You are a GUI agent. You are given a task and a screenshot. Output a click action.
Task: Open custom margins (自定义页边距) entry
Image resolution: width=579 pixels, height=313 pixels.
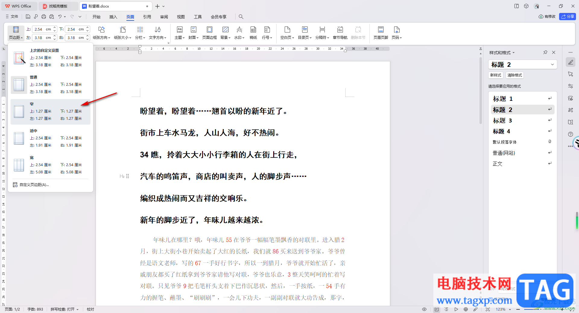click(34, 185)
